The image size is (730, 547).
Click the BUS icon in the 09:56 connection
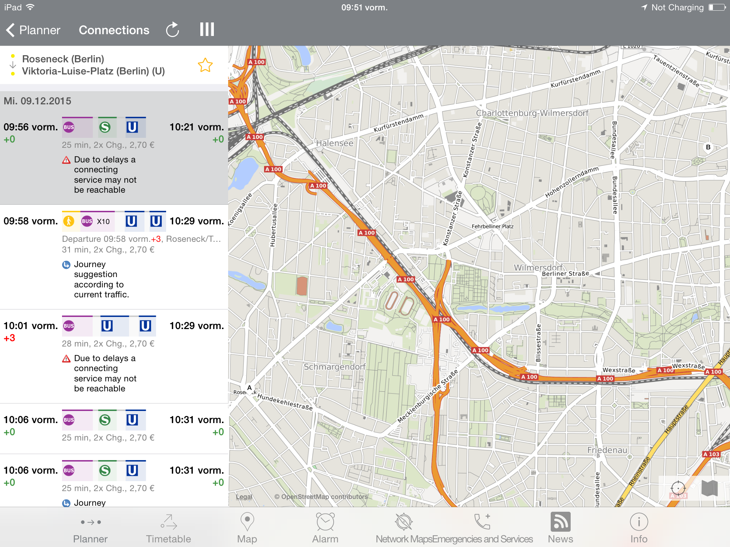pos(69,127)
